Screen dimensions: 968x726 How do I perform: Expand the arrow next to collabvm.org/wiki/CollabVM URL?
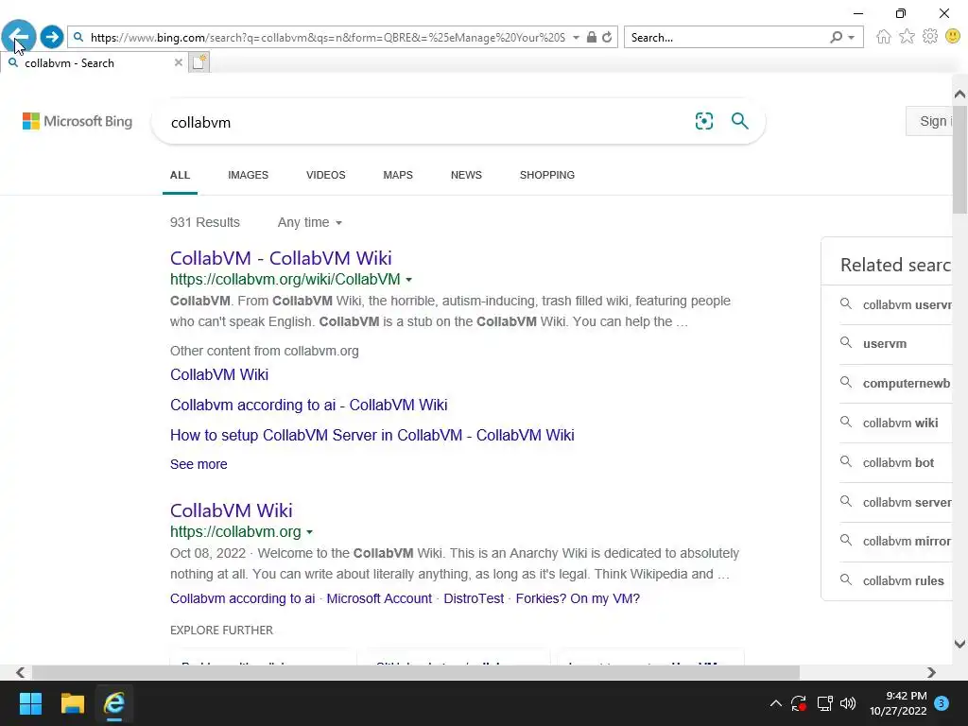coord(408,280)
